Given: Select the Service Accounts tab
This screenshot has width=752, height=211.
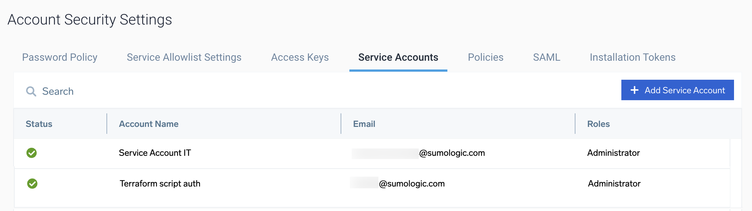Looking at the screenshot, I should [x=398, y=57].
